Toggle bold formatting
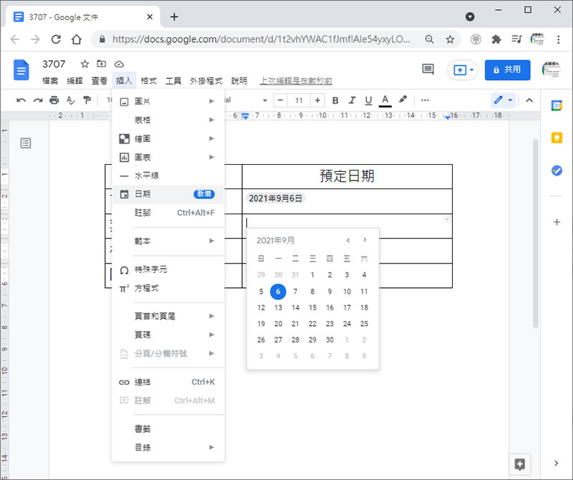Viewport: 573px width, 480px height. pyautogui.click(x=334, y=100)
